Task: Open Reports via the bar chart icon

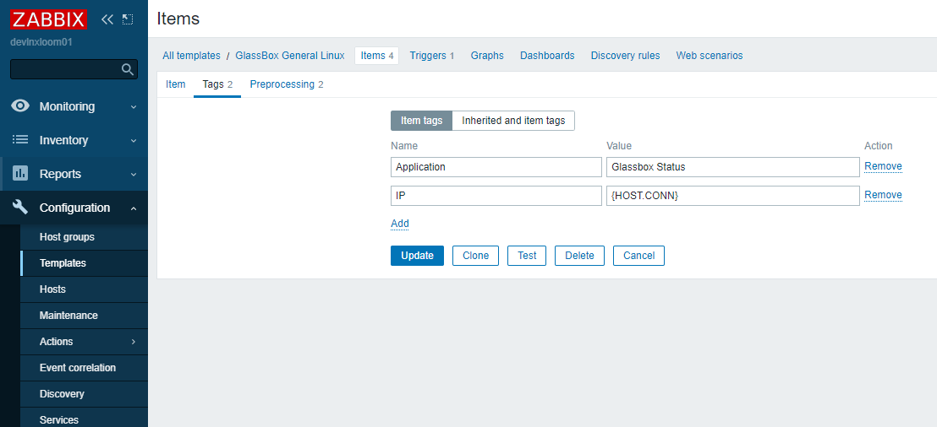Action: (x=20, y=174)
